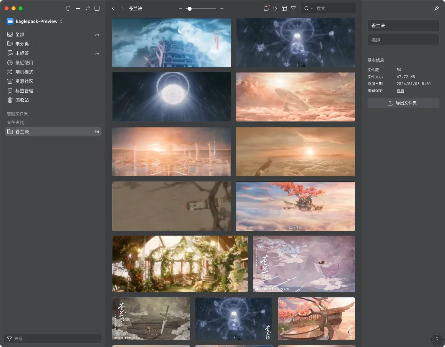Click the 47.72 MB file size value
Screen dimensions: 445x347
pos(406,77)
